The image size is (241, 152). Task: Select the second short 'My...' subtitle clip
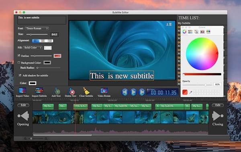[x=63, y=106]
